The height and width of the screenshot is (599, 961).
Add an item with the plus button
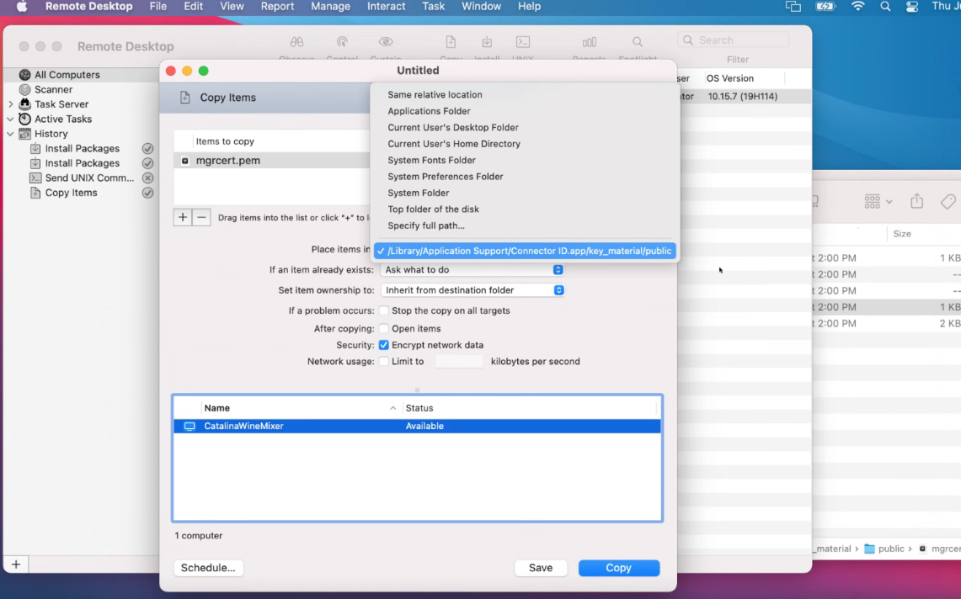pyautogui.click(x=183, y=217)
